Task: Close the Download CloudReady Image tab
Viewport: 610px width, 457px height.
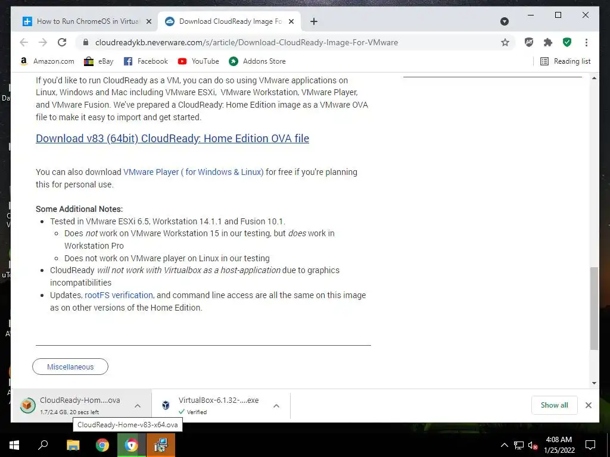Action: [x=291, y=21]
